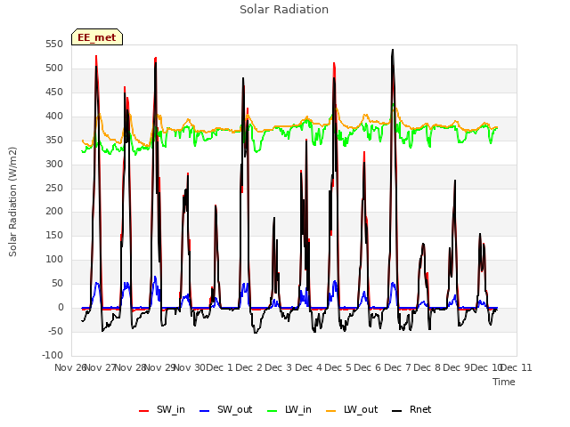Select the LW_in legend label
The width and height of the screenshot is (570, 427).
(x=298, y=409)
